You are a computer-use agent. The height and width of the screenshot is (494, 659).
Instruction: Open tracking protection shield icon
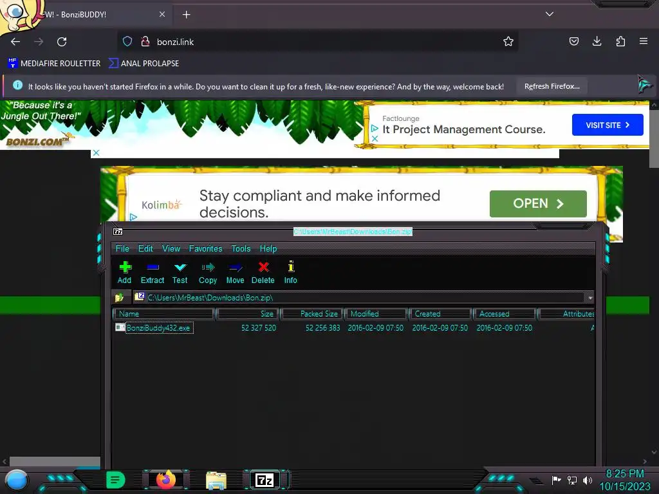[x=127, y=41]
